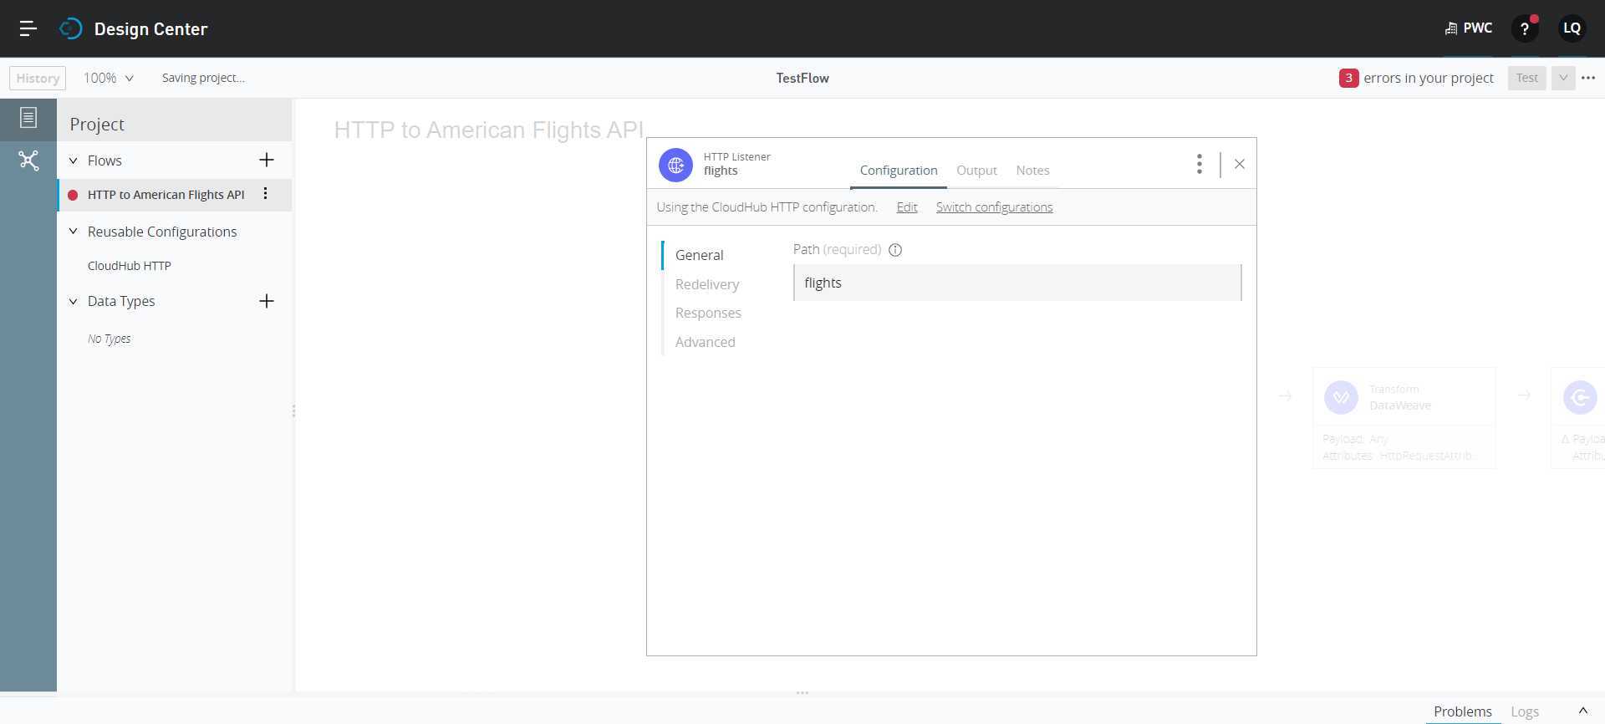Open dropdown arrow beside Test button
Image resolution: width=1605 pixels, height=724 pixels.
point(1562,78)
